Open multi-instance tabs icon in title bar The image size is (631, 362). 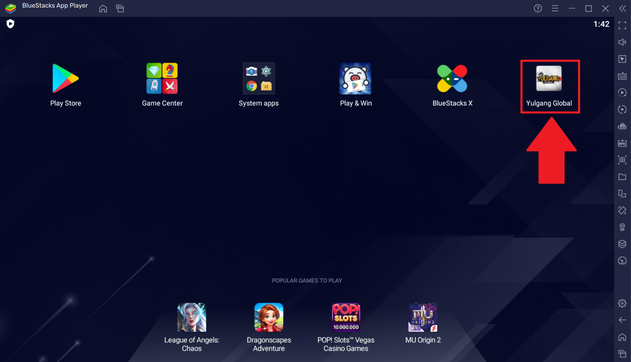click(x=120, y=8)
